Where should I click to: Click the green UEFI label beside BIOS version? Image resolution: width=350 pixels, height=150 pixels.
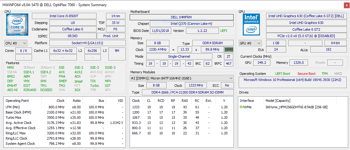(224, 31)
